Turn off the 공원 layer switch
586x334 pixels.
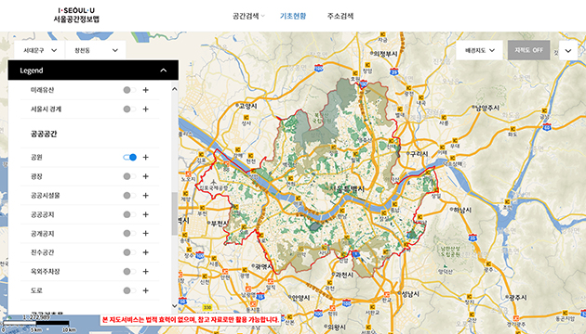[x=129, y=158]
